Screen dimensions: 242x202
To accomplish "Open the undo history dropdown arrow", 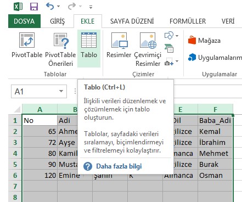I will (x=58, y=7).
